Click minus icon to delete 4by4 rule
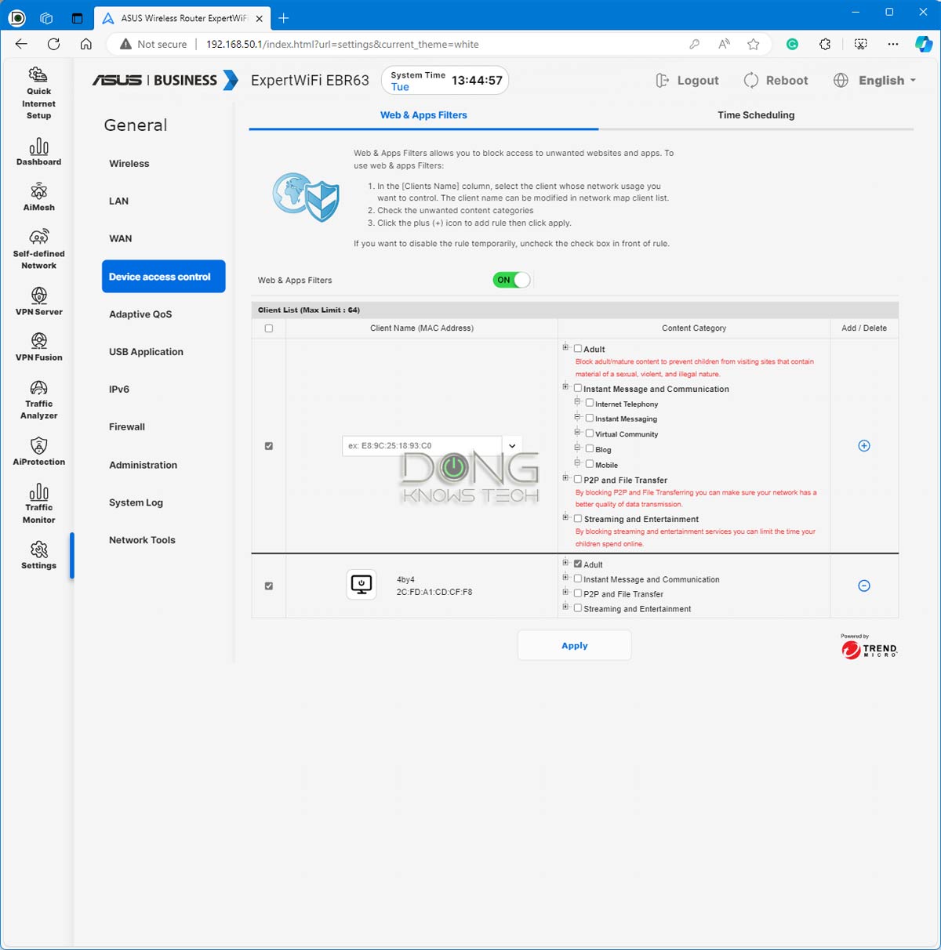941x950 pixels. pyautogui.click(x=864, y=586)
